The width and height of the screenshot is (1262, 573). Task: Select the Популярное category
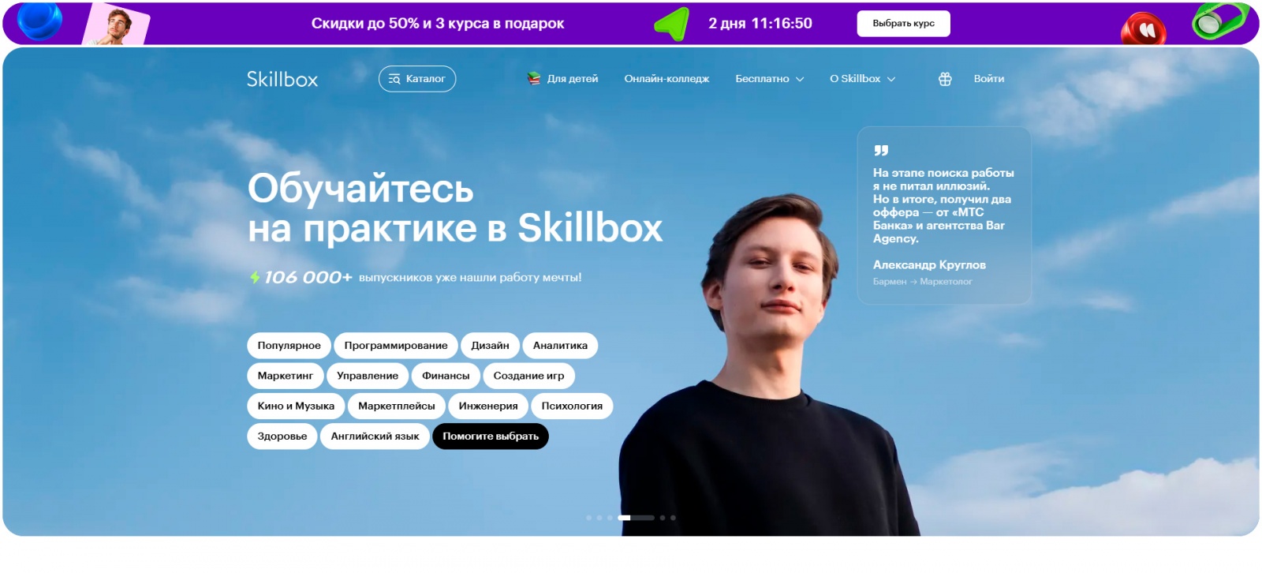pos(289,346)
